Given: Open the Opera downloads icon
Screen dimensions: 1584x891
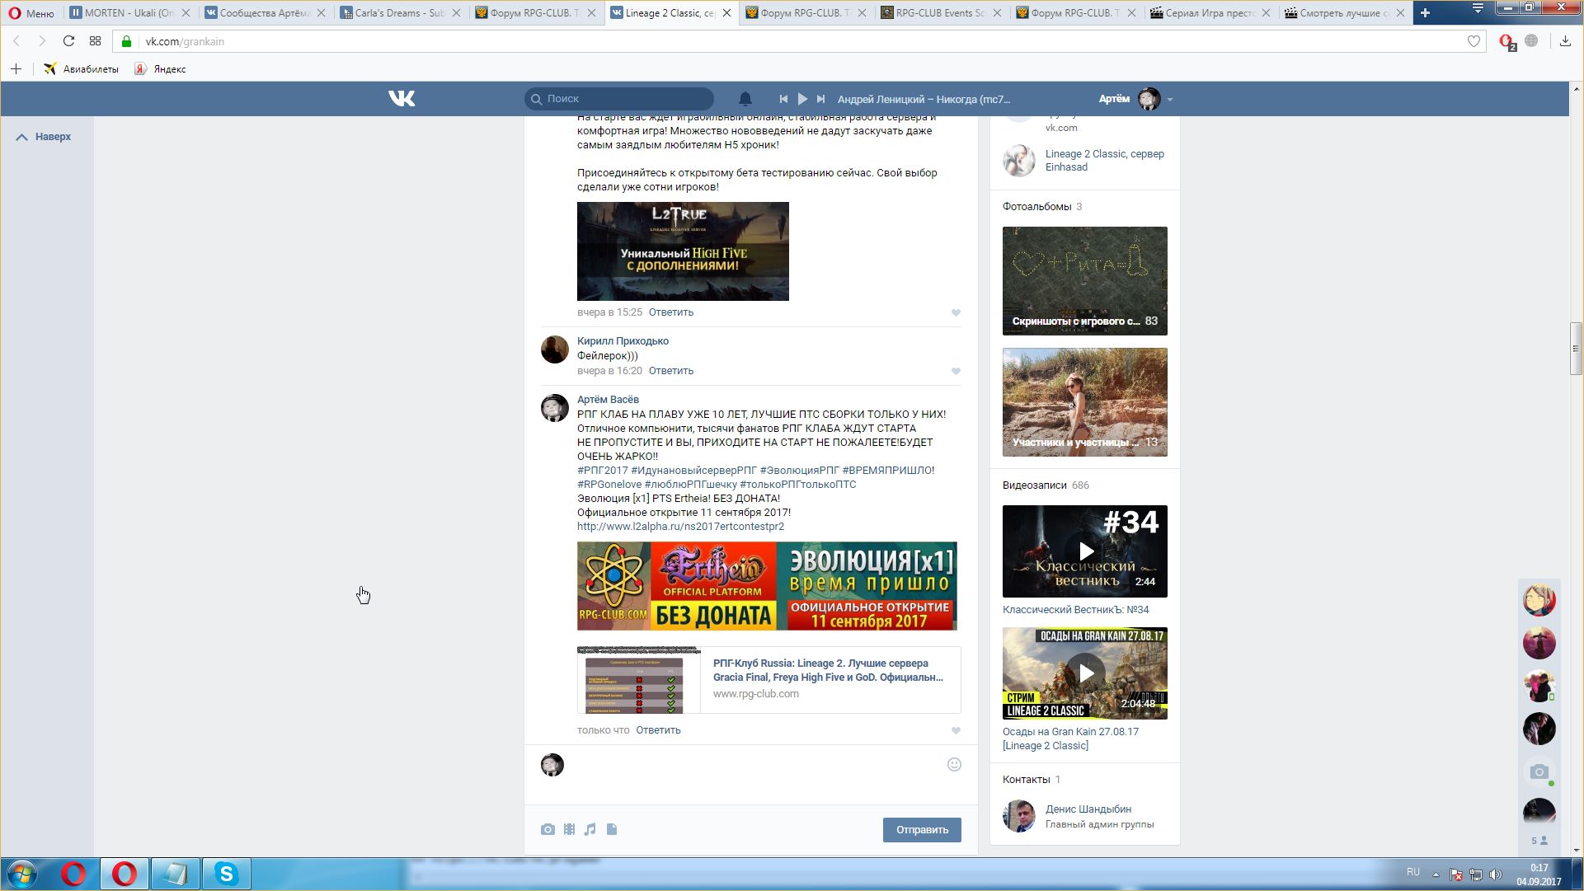Looking at the screenshot, I should click(1565, 41).
